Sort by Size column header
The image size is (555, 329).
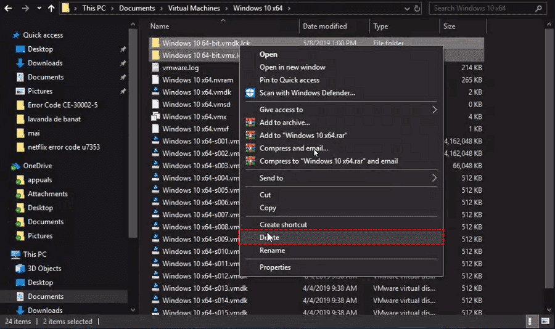point(449,26)
